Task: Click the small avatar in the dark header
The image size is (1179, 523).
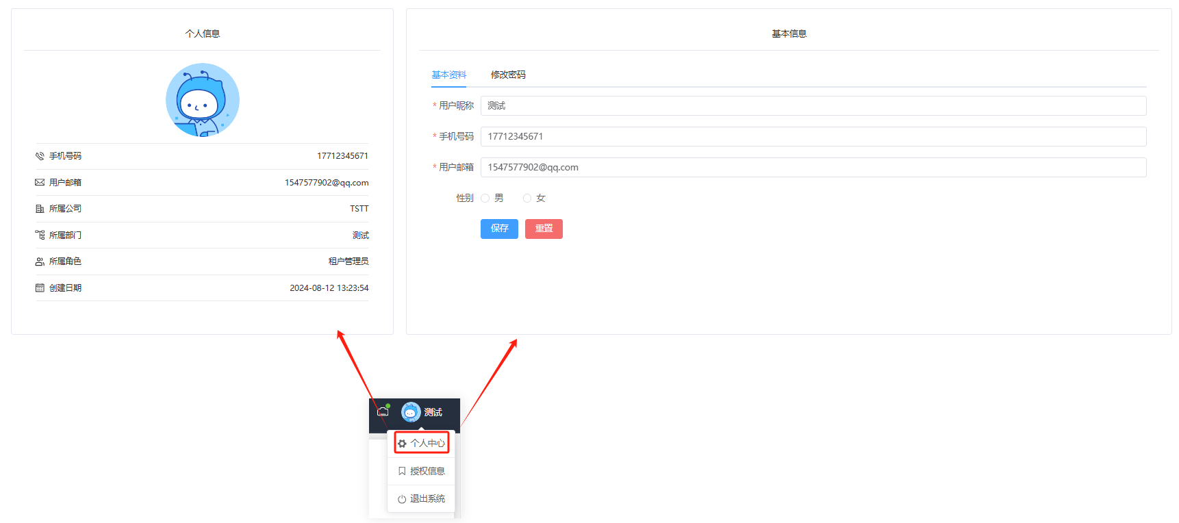Action: [x=411, y=412]
